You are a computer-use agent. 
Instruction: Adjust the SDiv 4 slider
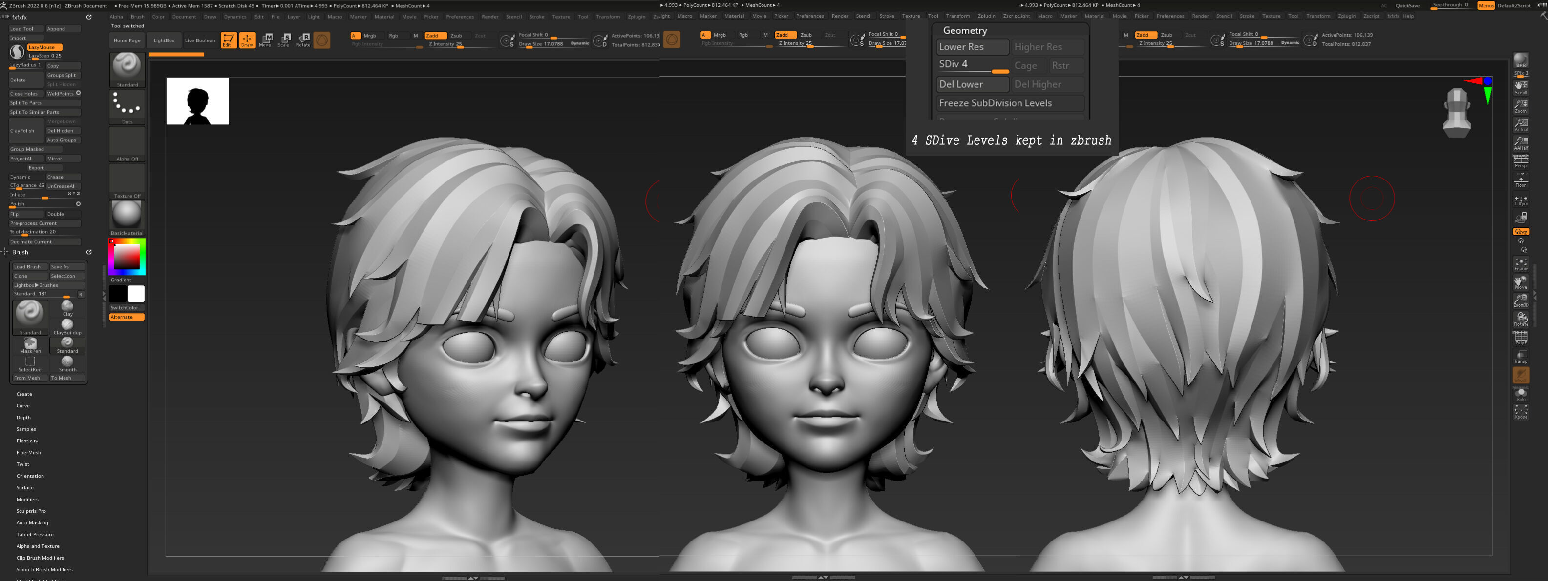(x=972, y=65)
